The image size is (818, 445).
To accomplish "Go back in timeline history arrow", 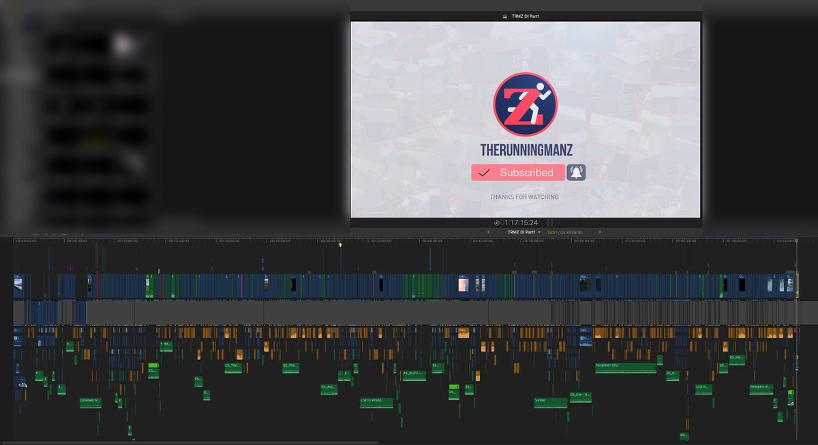I will [x=488, y=232].
